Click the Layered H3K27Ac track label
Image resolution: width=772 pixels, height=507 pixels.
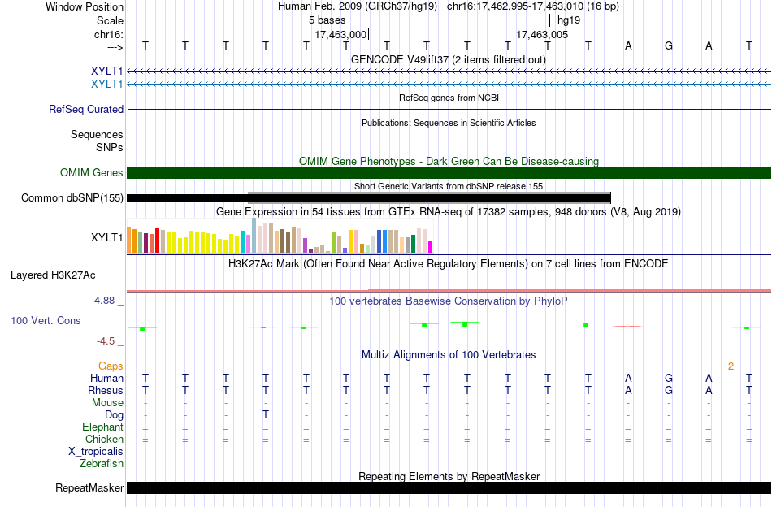click(x=53, y=275)
